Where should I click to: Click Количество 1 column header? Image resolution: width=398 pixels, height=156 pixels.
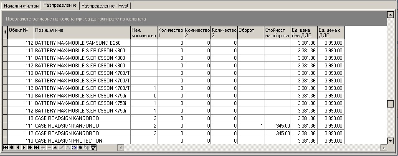[x=170, y=33]
